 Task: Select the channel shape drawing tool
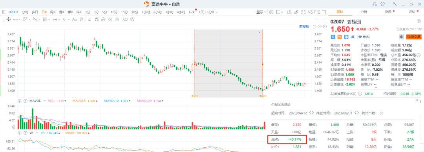(26, 19)
